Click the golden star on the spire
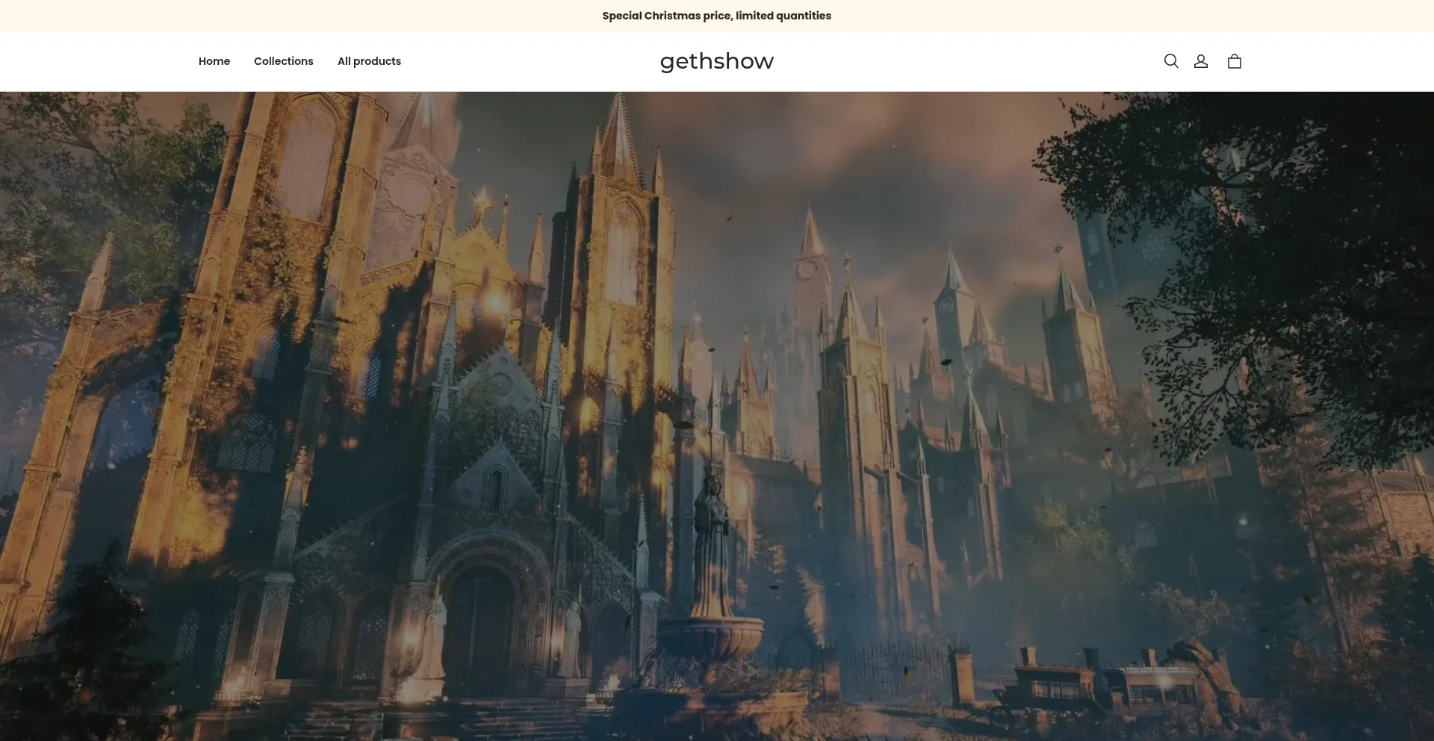The width and height of the screenshot is (1434, 741). 482,200
